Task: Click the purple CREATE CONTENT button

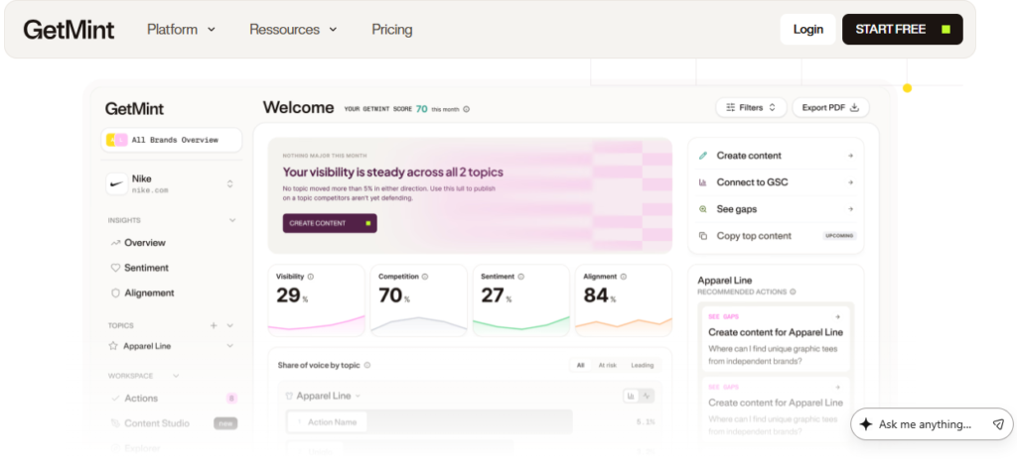Action: (x=330, y=223)
